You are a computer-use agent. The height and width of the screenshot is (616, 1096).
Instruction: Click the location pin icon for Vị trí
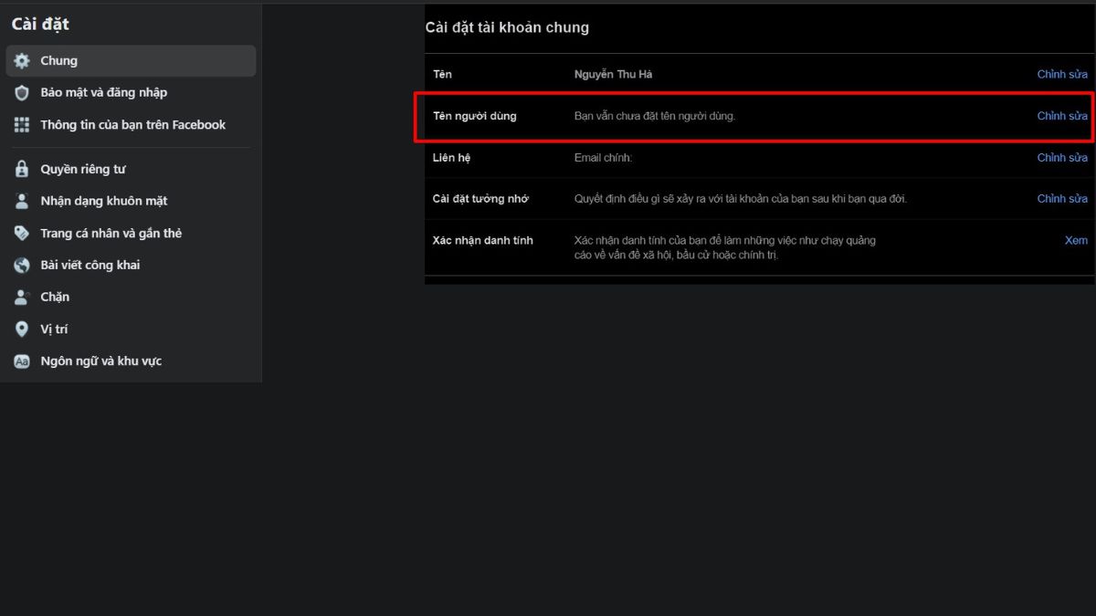point(22,329)
